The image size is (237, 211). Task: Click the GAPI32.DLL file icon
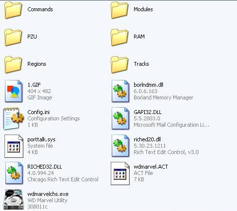click(x=120, y=118)
